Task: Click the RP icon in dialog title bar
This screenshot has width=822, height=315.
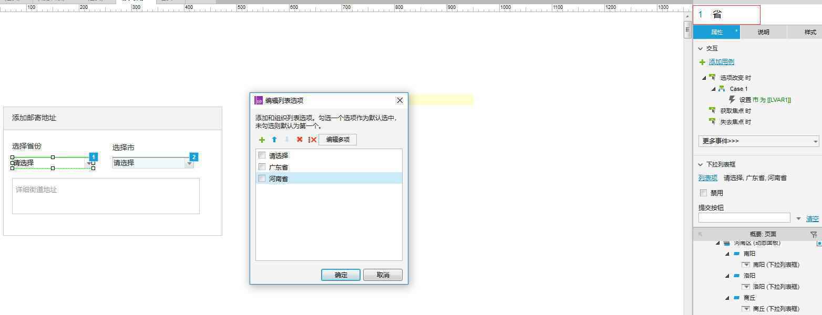Action: 258,100
